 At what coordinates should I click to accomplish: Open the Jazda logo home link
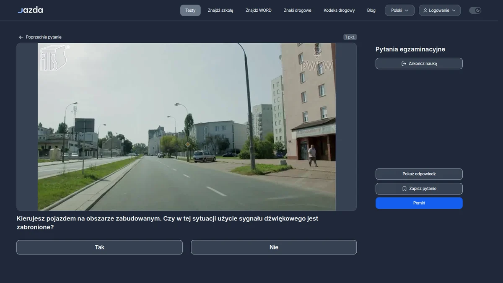[x=30, y=10]
